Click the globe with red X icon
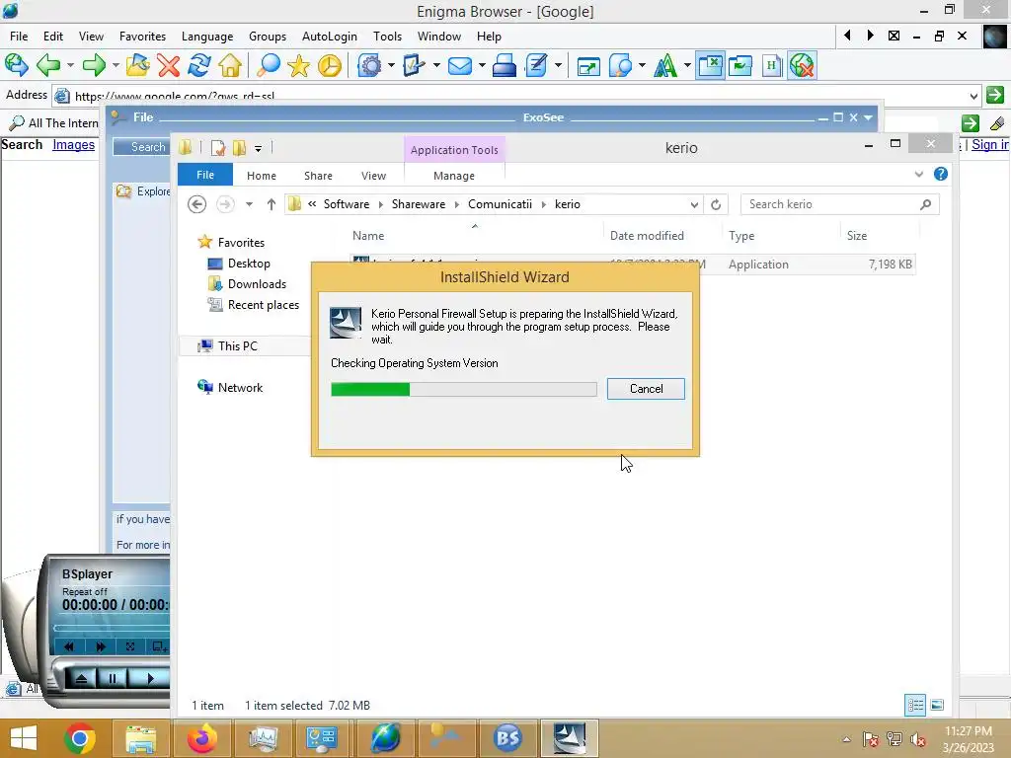The image size is (1011, 758). (x=802, y=65)
